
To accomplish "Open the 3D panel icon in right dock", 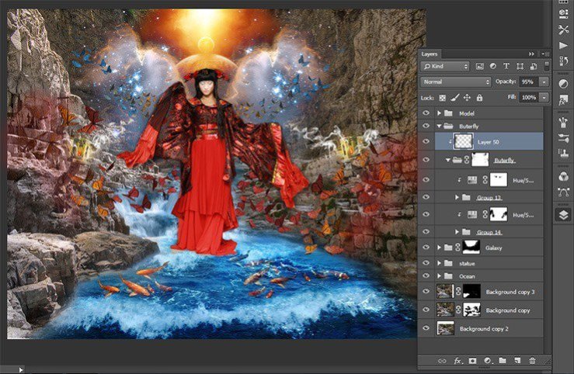I will click(563, 13).
